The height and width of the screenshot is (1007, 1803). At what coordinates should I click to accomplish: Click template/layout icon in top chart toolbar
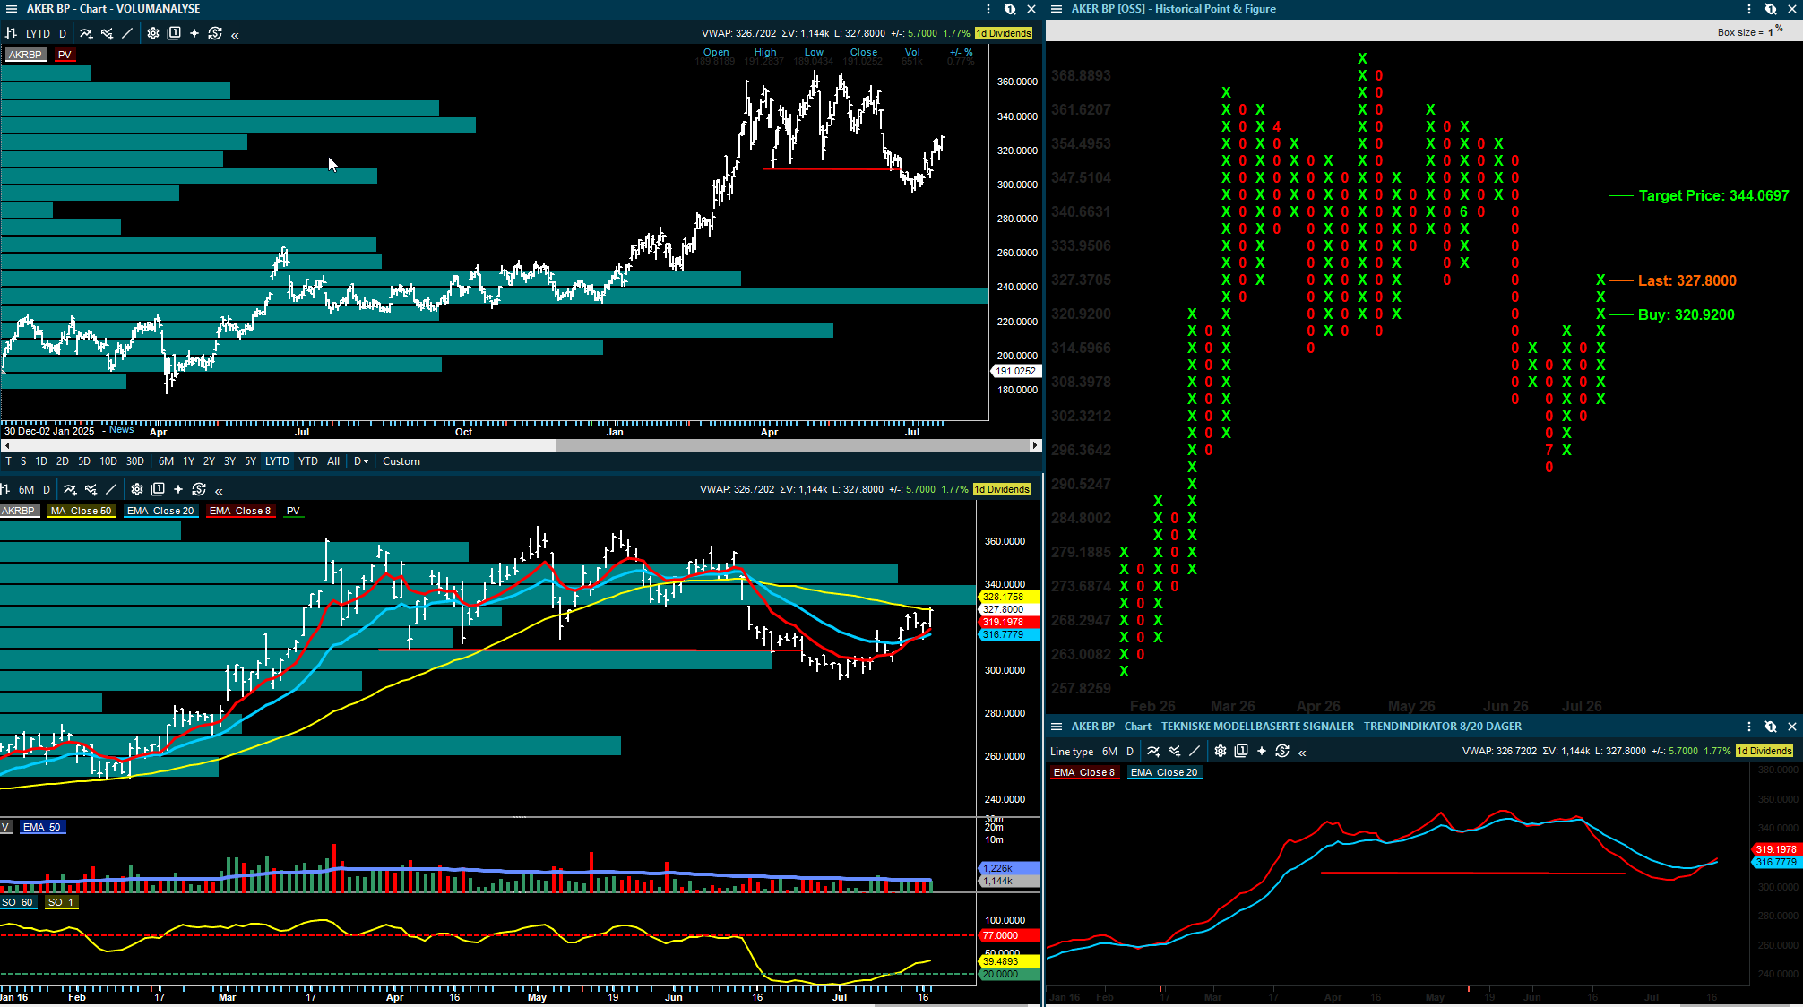pyautogui.click(x=174, y=33)
